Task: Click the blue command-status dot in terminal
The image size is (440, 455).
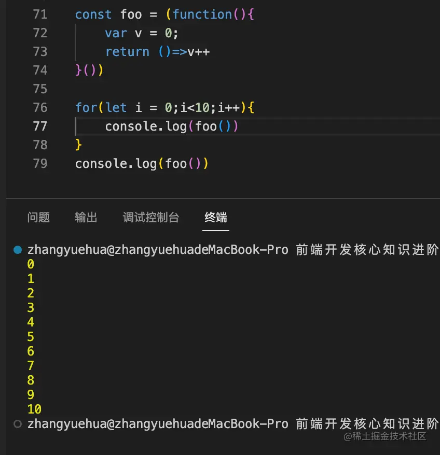Action: coord(18,250)
